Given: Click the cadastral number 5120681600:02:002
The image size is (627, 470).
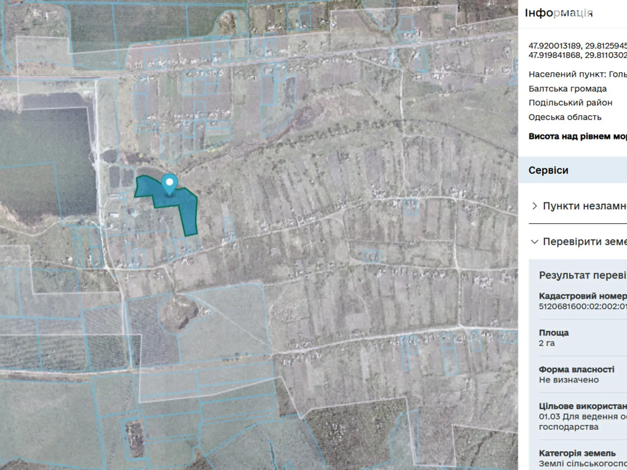Looking at the screenshot, I should tap(582, 306).
